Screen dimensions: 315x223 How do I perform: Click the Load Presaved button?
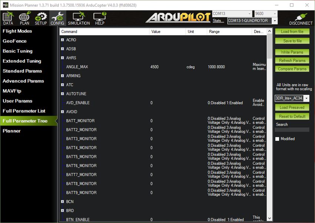point(292,107)
